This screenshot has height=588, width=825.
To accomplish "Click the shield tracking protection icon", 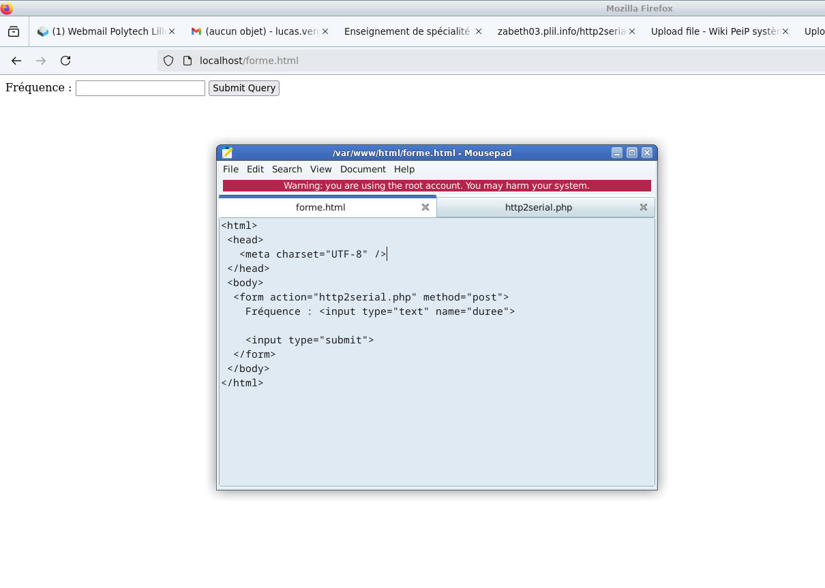I will (168, 61).
